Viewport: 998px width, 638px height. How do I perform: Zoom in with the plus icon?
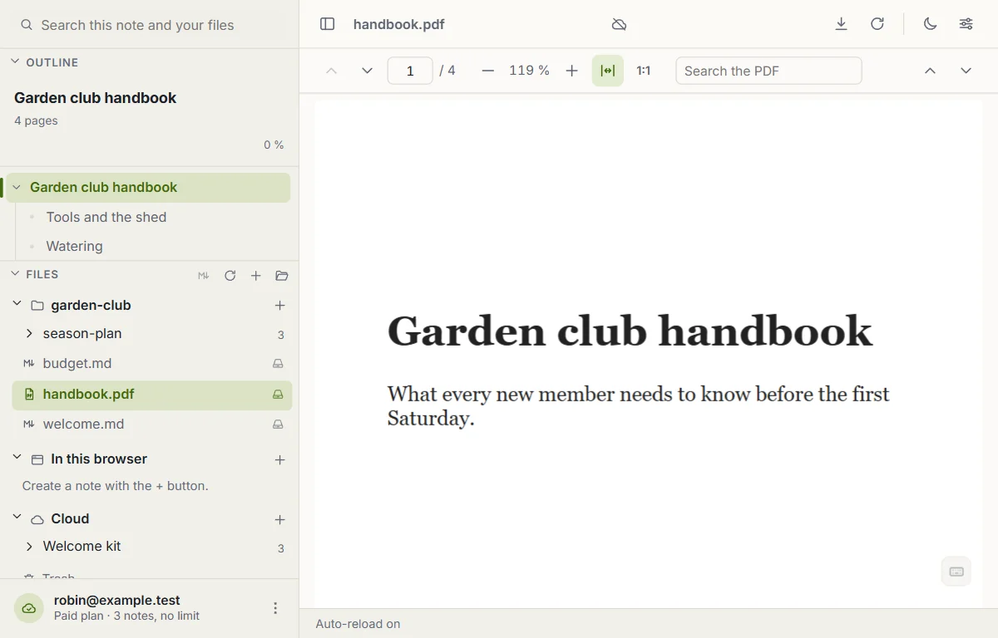click(x=571, y=71)
